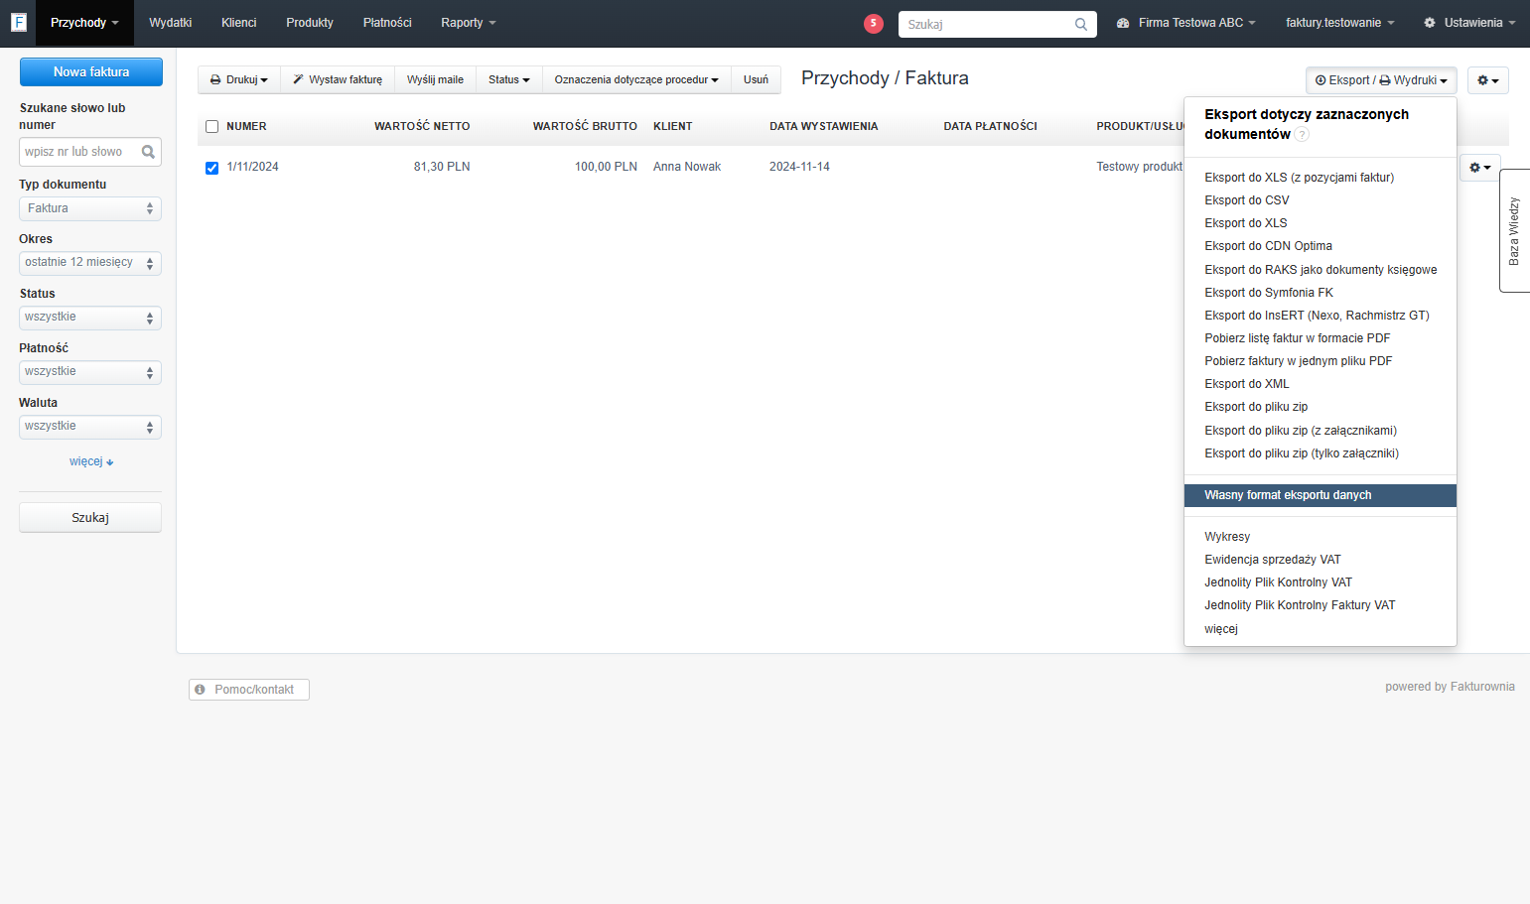Image resolution: width=1530 pixels, height=904 pixels.
Task: Open the Typ dokumentu dropdown showing Faktura
Action: [x=90, y=208]
